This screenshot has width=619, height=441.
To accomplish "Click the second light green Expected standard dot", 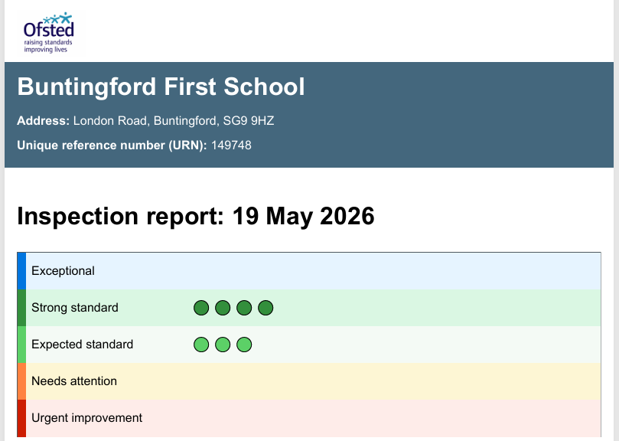I will coord(223,345).
